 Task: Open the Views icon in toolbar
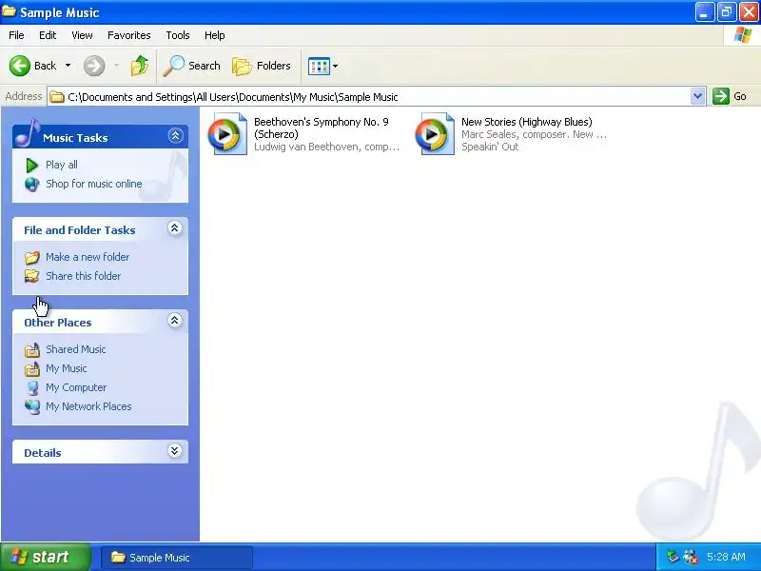[x=319, y=66]
